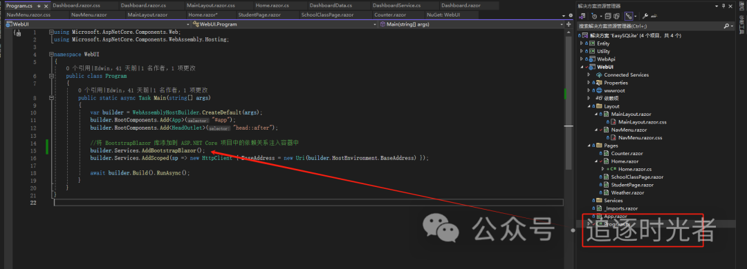The image size is (747, 269).
Task: Expand the WebApi project node
Action: (x=581, y=59)
